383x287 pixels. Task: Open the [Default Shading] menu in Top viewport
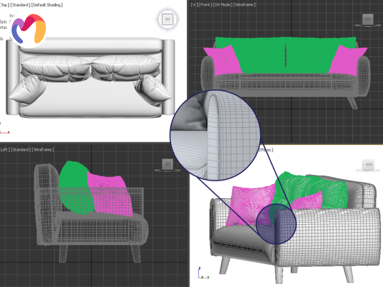click(x=46, y=4)
